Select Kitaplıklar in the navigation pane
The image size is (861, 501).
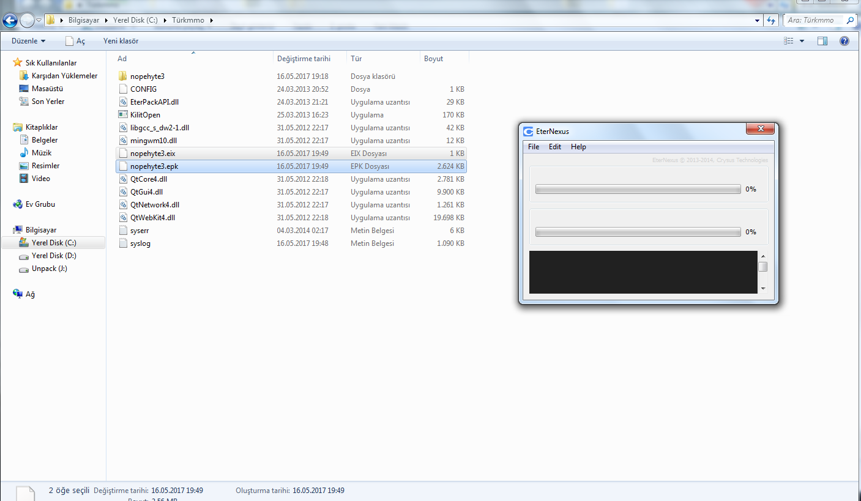(x=42, y=127)
